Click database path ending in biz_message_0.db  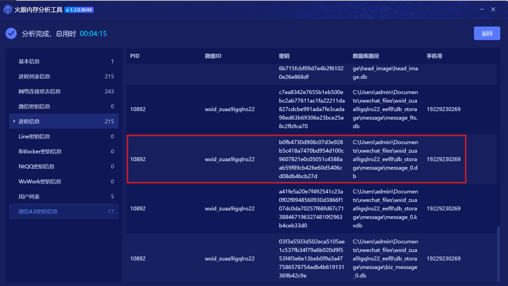click(x=385, y=258)
